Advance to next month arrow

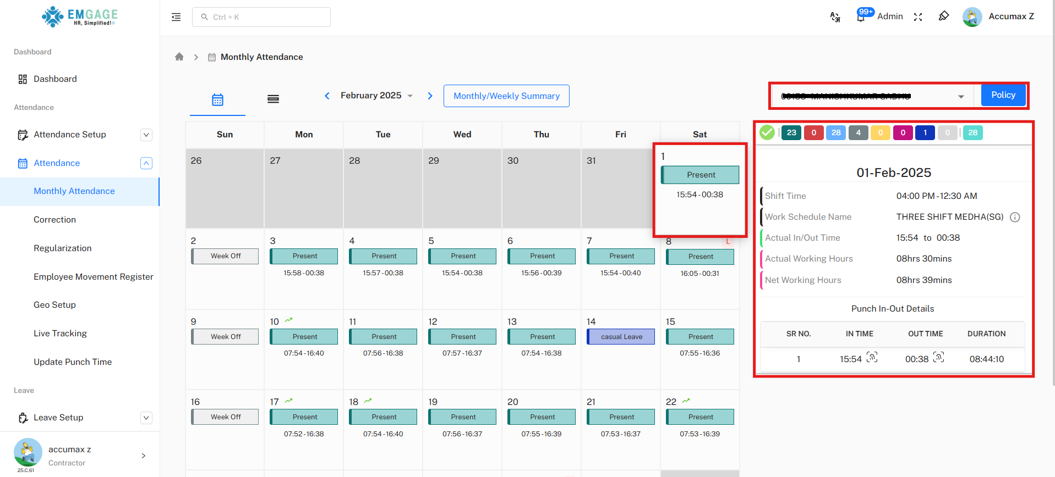(430, 96)
